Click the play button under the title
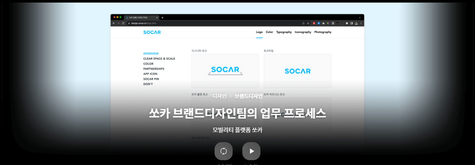Viewport: 475px width, 165px height. [251, 151]
